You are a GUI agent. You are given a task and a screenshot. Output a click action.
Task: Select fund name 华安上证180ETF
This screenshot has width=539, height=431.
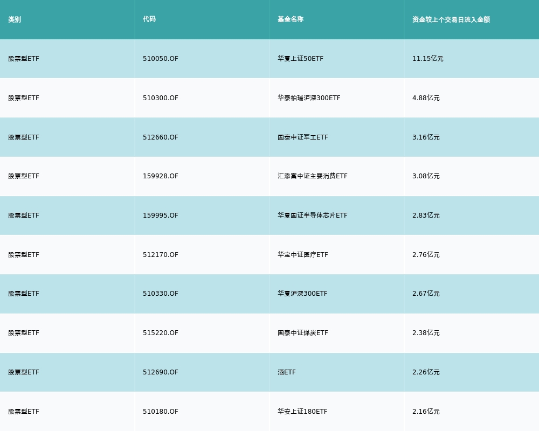pyautogui.click(x=302, y=412)
